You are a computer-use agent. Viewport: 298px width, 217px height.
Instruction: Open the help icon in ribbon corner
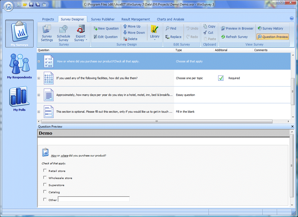tap(291, 18)
